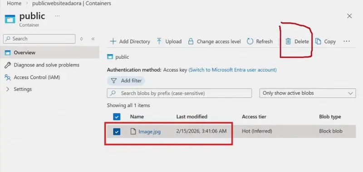
Task: Uncheck the Image.jpg row checkbox
Action: coord(117,132)
